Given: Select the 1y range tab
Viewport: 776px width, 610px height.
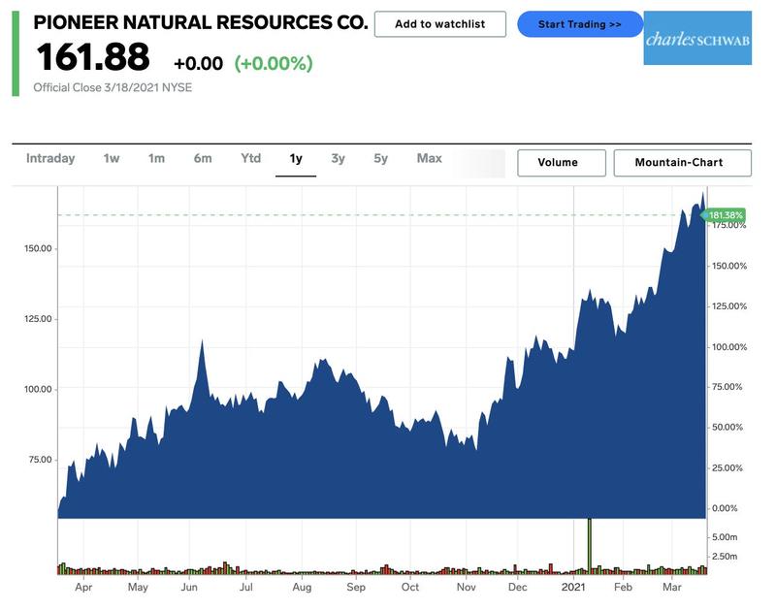Looking at the screenshot, I should [296, 158].
